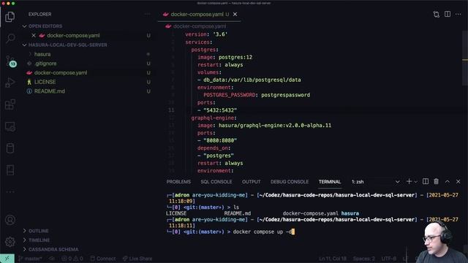Click line number 11 in the gutter
468x263 pixels.
pos(171,110)
